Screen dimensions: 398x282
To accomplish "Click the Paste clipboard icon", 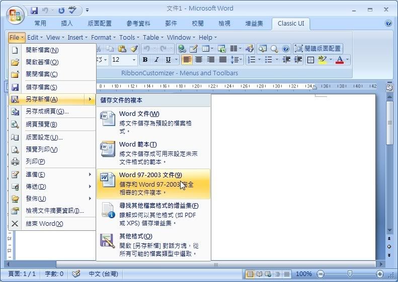I will coord(122,48).
